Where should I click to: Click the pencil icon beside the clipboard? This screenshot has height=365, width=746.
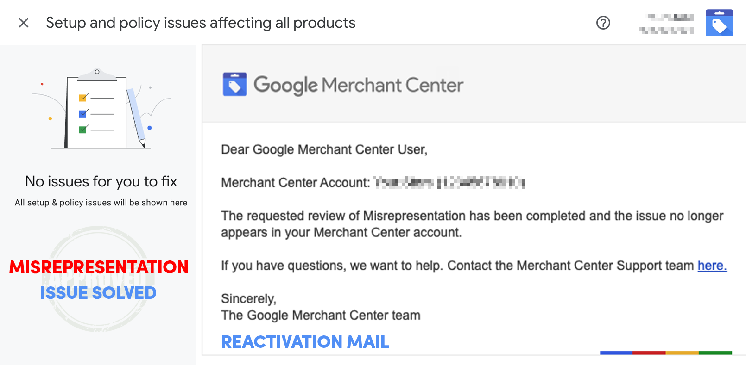(x=137, y=117)
